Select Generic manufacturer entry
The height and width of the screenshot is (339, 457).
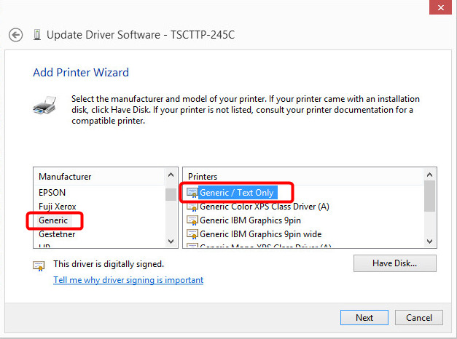pyautogui.click(x=53, y=220)
